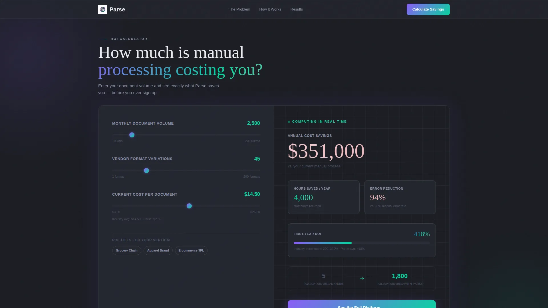
Task: Click the Hours Saved / Year card
Action: pos(324,197)
